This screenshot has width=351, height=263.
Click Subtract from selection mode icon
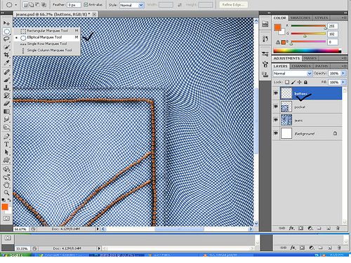[37, 5]
